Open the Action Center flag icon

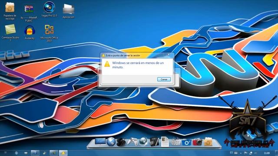[x=246, y=153]
